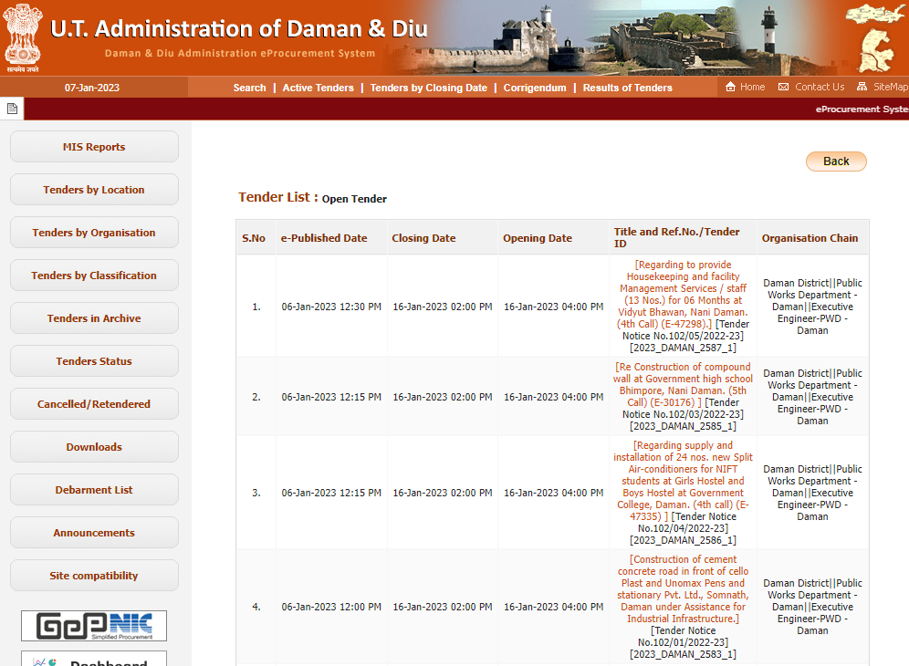The width and height of the screenshot is (909, 666).
Task: Click the national emblem logo in header
Action: pos(21,36)
